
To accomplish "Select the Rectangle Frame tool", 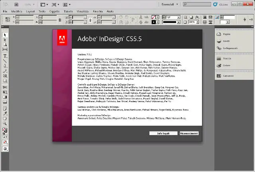I will coord(5,76).
